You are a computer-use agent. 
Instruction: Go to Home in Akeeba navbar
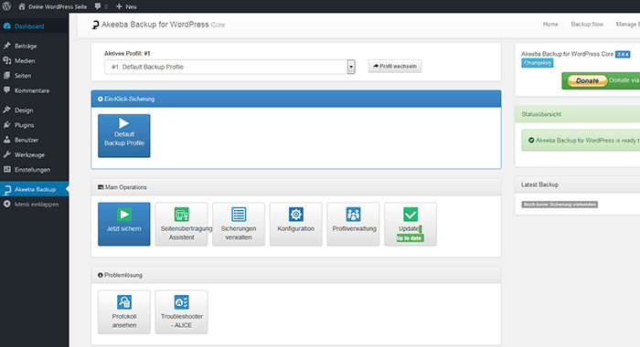[550, 25]
